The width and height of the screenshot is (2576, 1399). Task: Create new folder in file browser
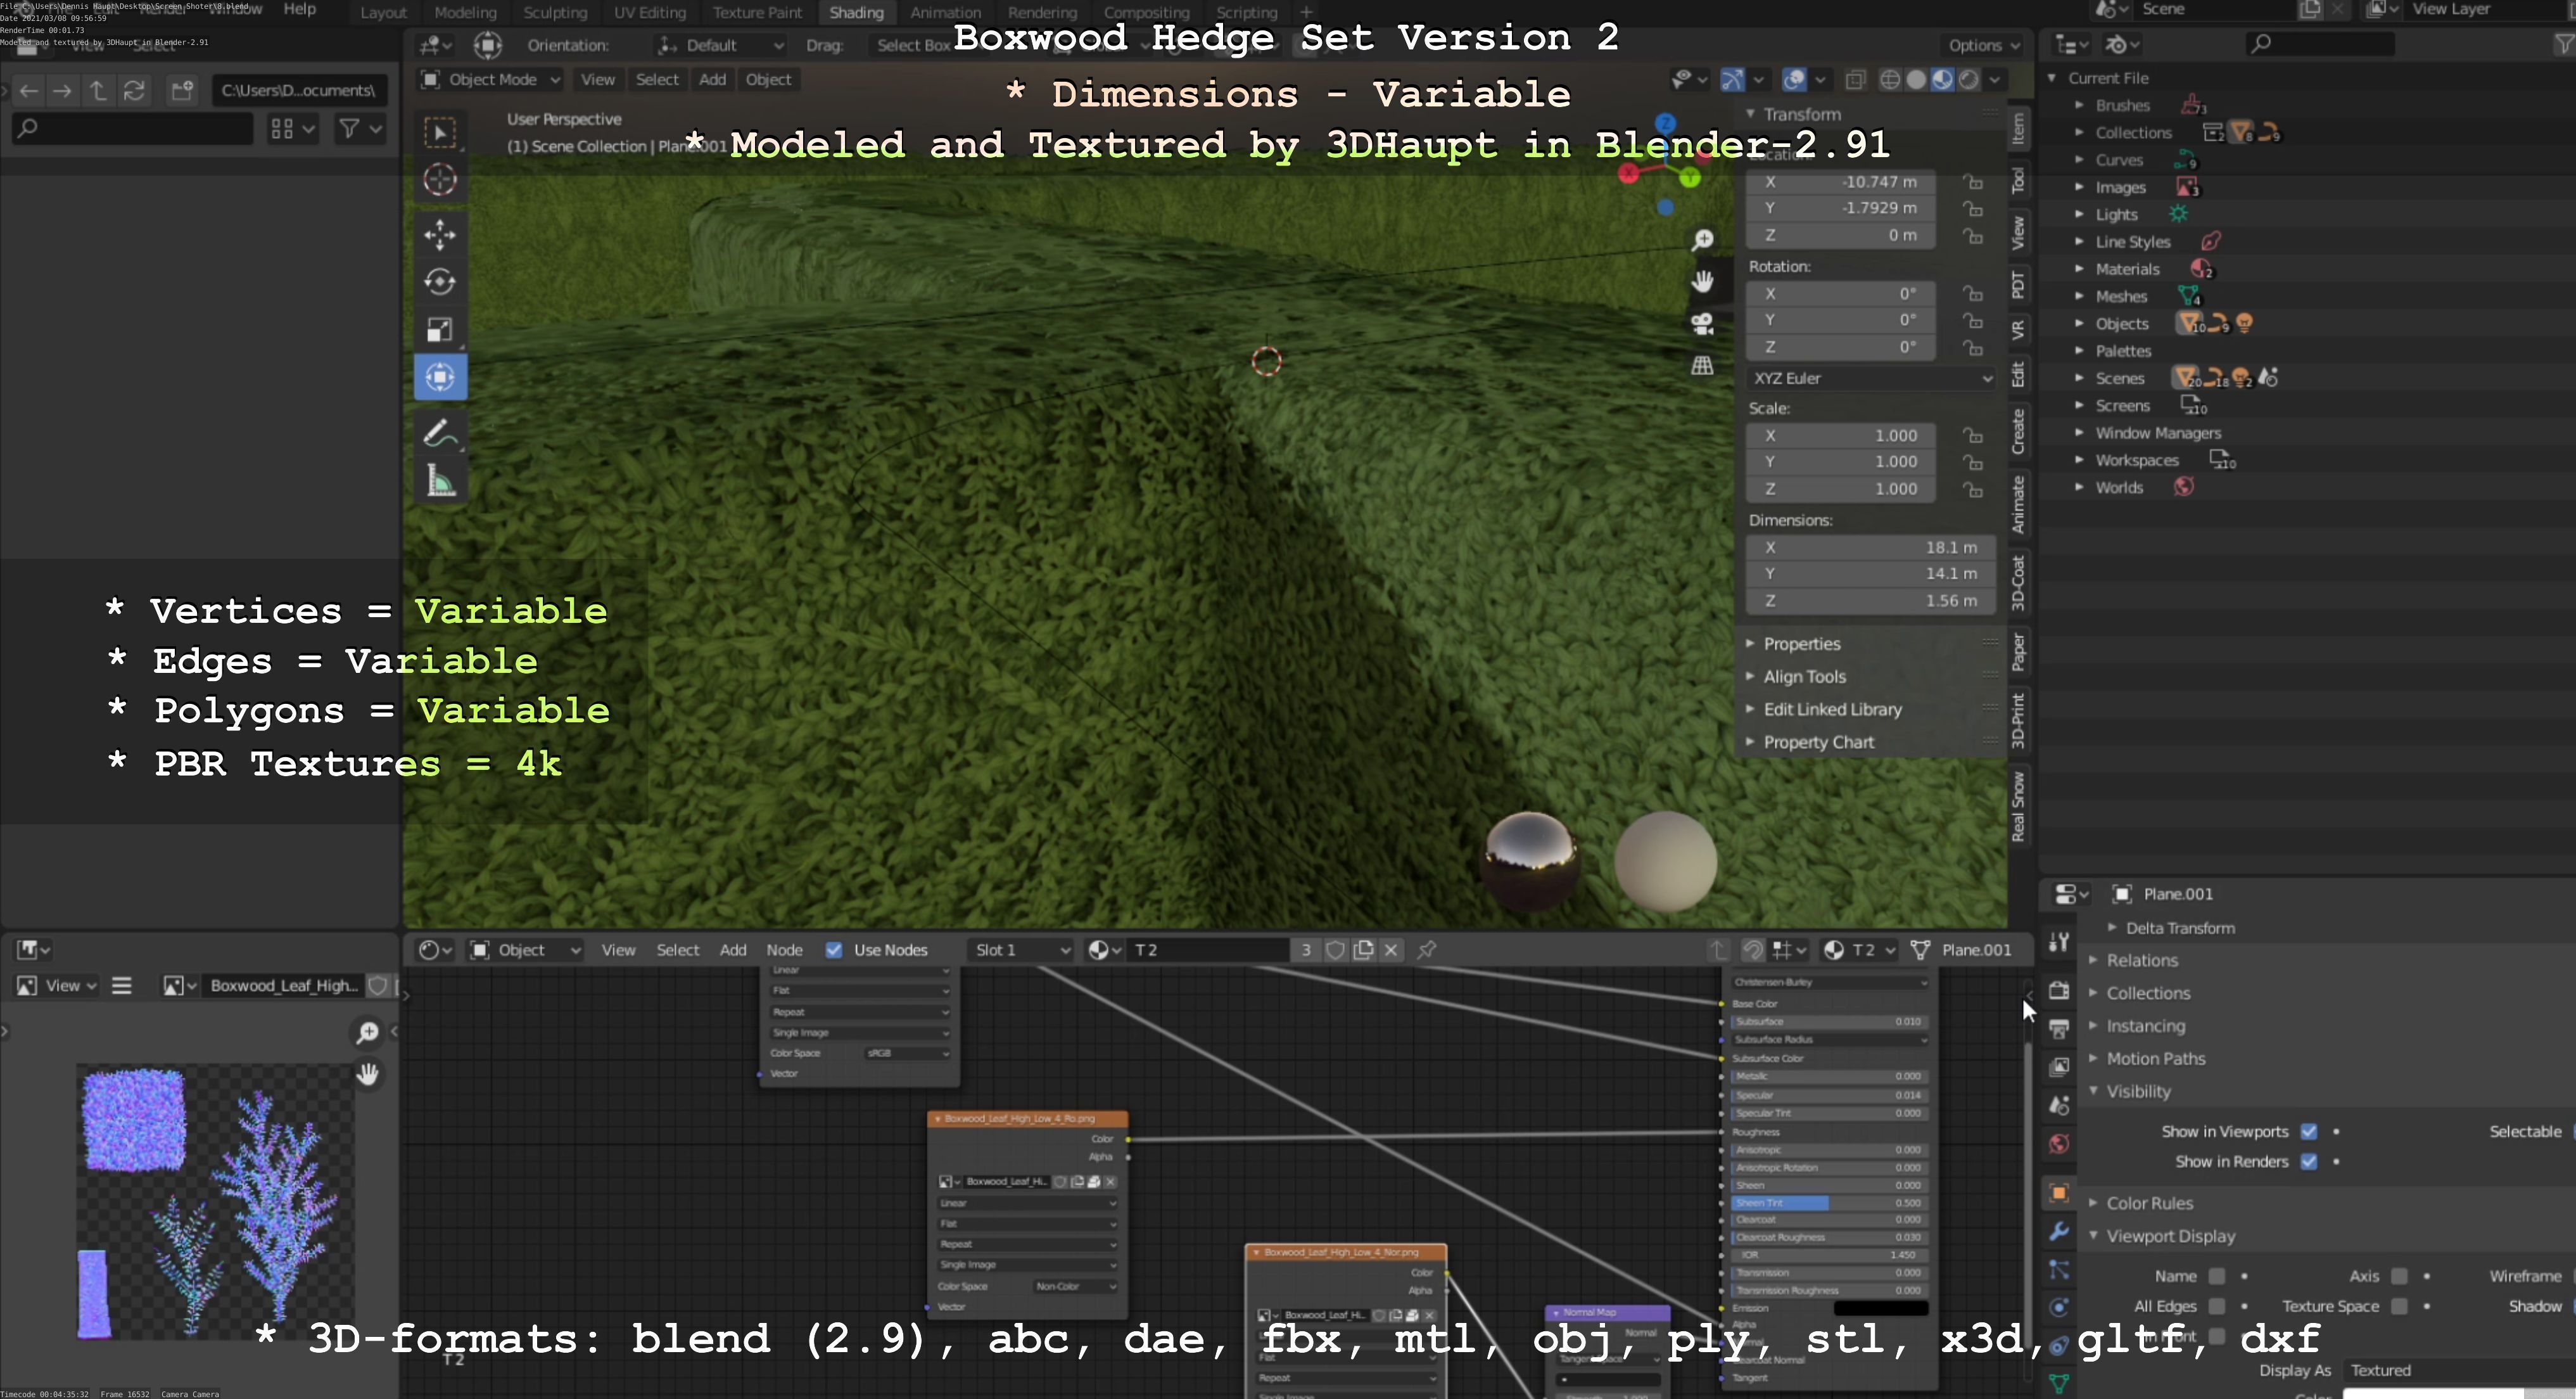point(182,91)
